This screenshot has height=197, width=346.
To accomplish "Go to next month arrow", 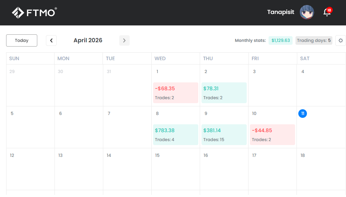I will coord(124,40).
